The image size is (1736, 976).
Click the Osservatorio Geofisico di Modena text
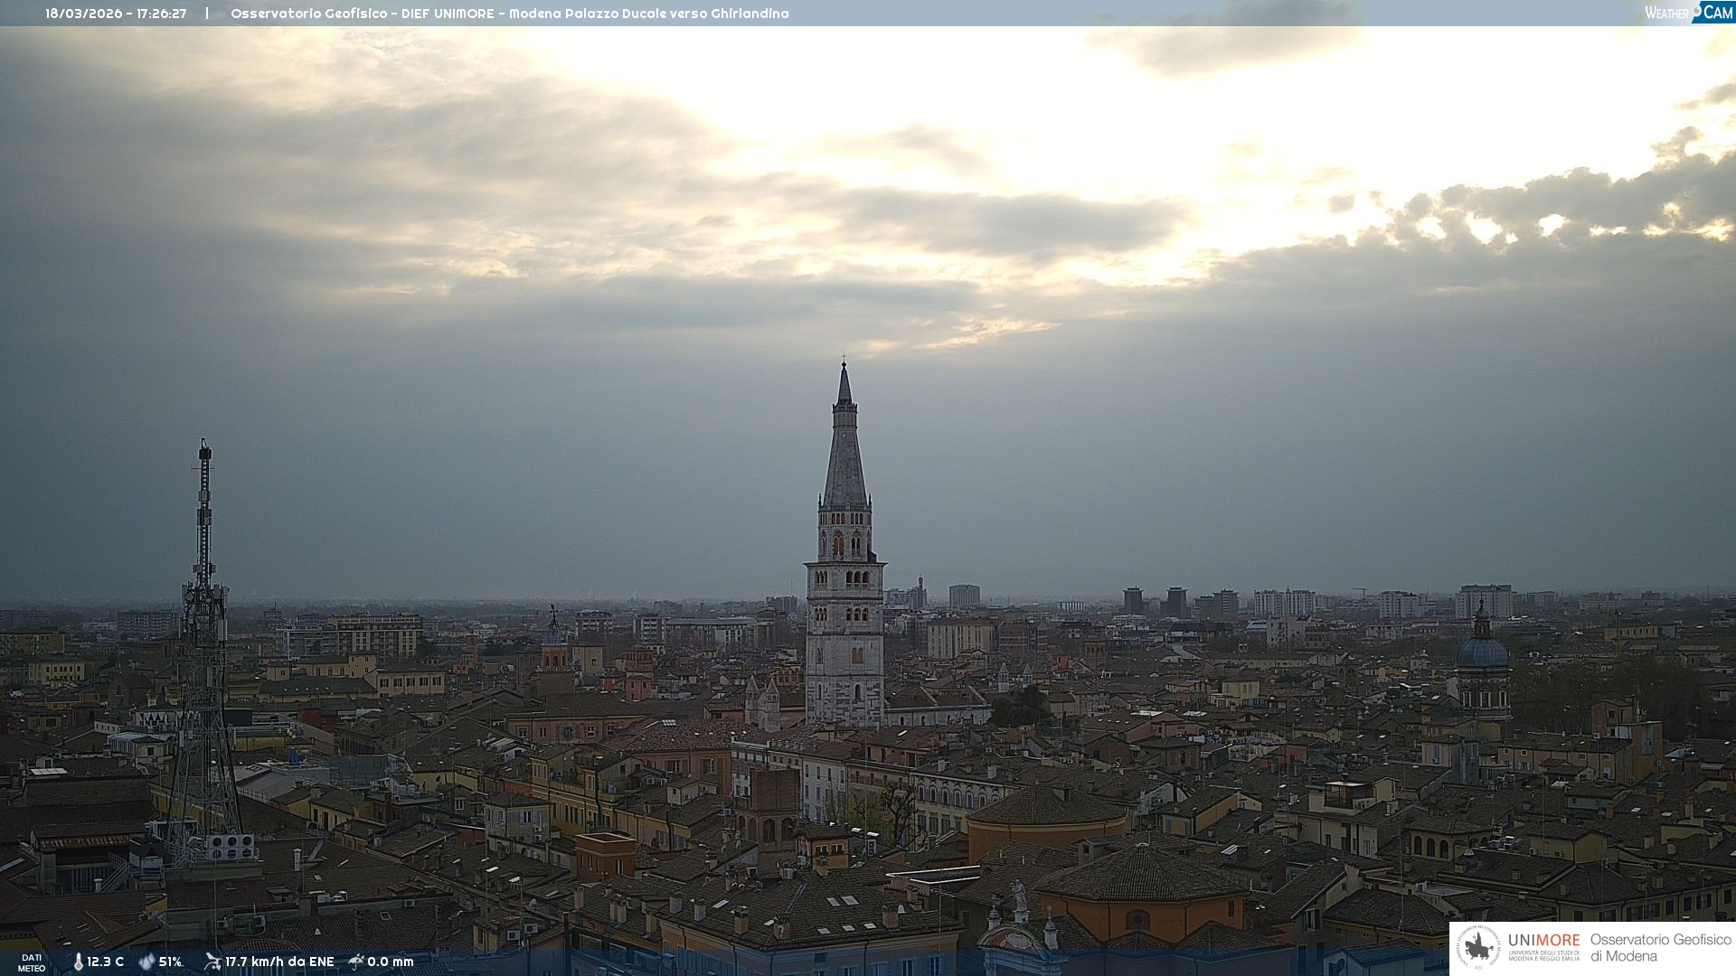1660,948
